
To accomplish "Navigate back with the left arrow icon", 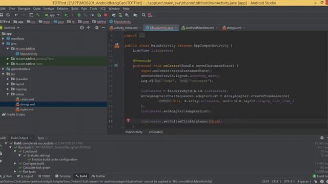I will pos(16,15).
